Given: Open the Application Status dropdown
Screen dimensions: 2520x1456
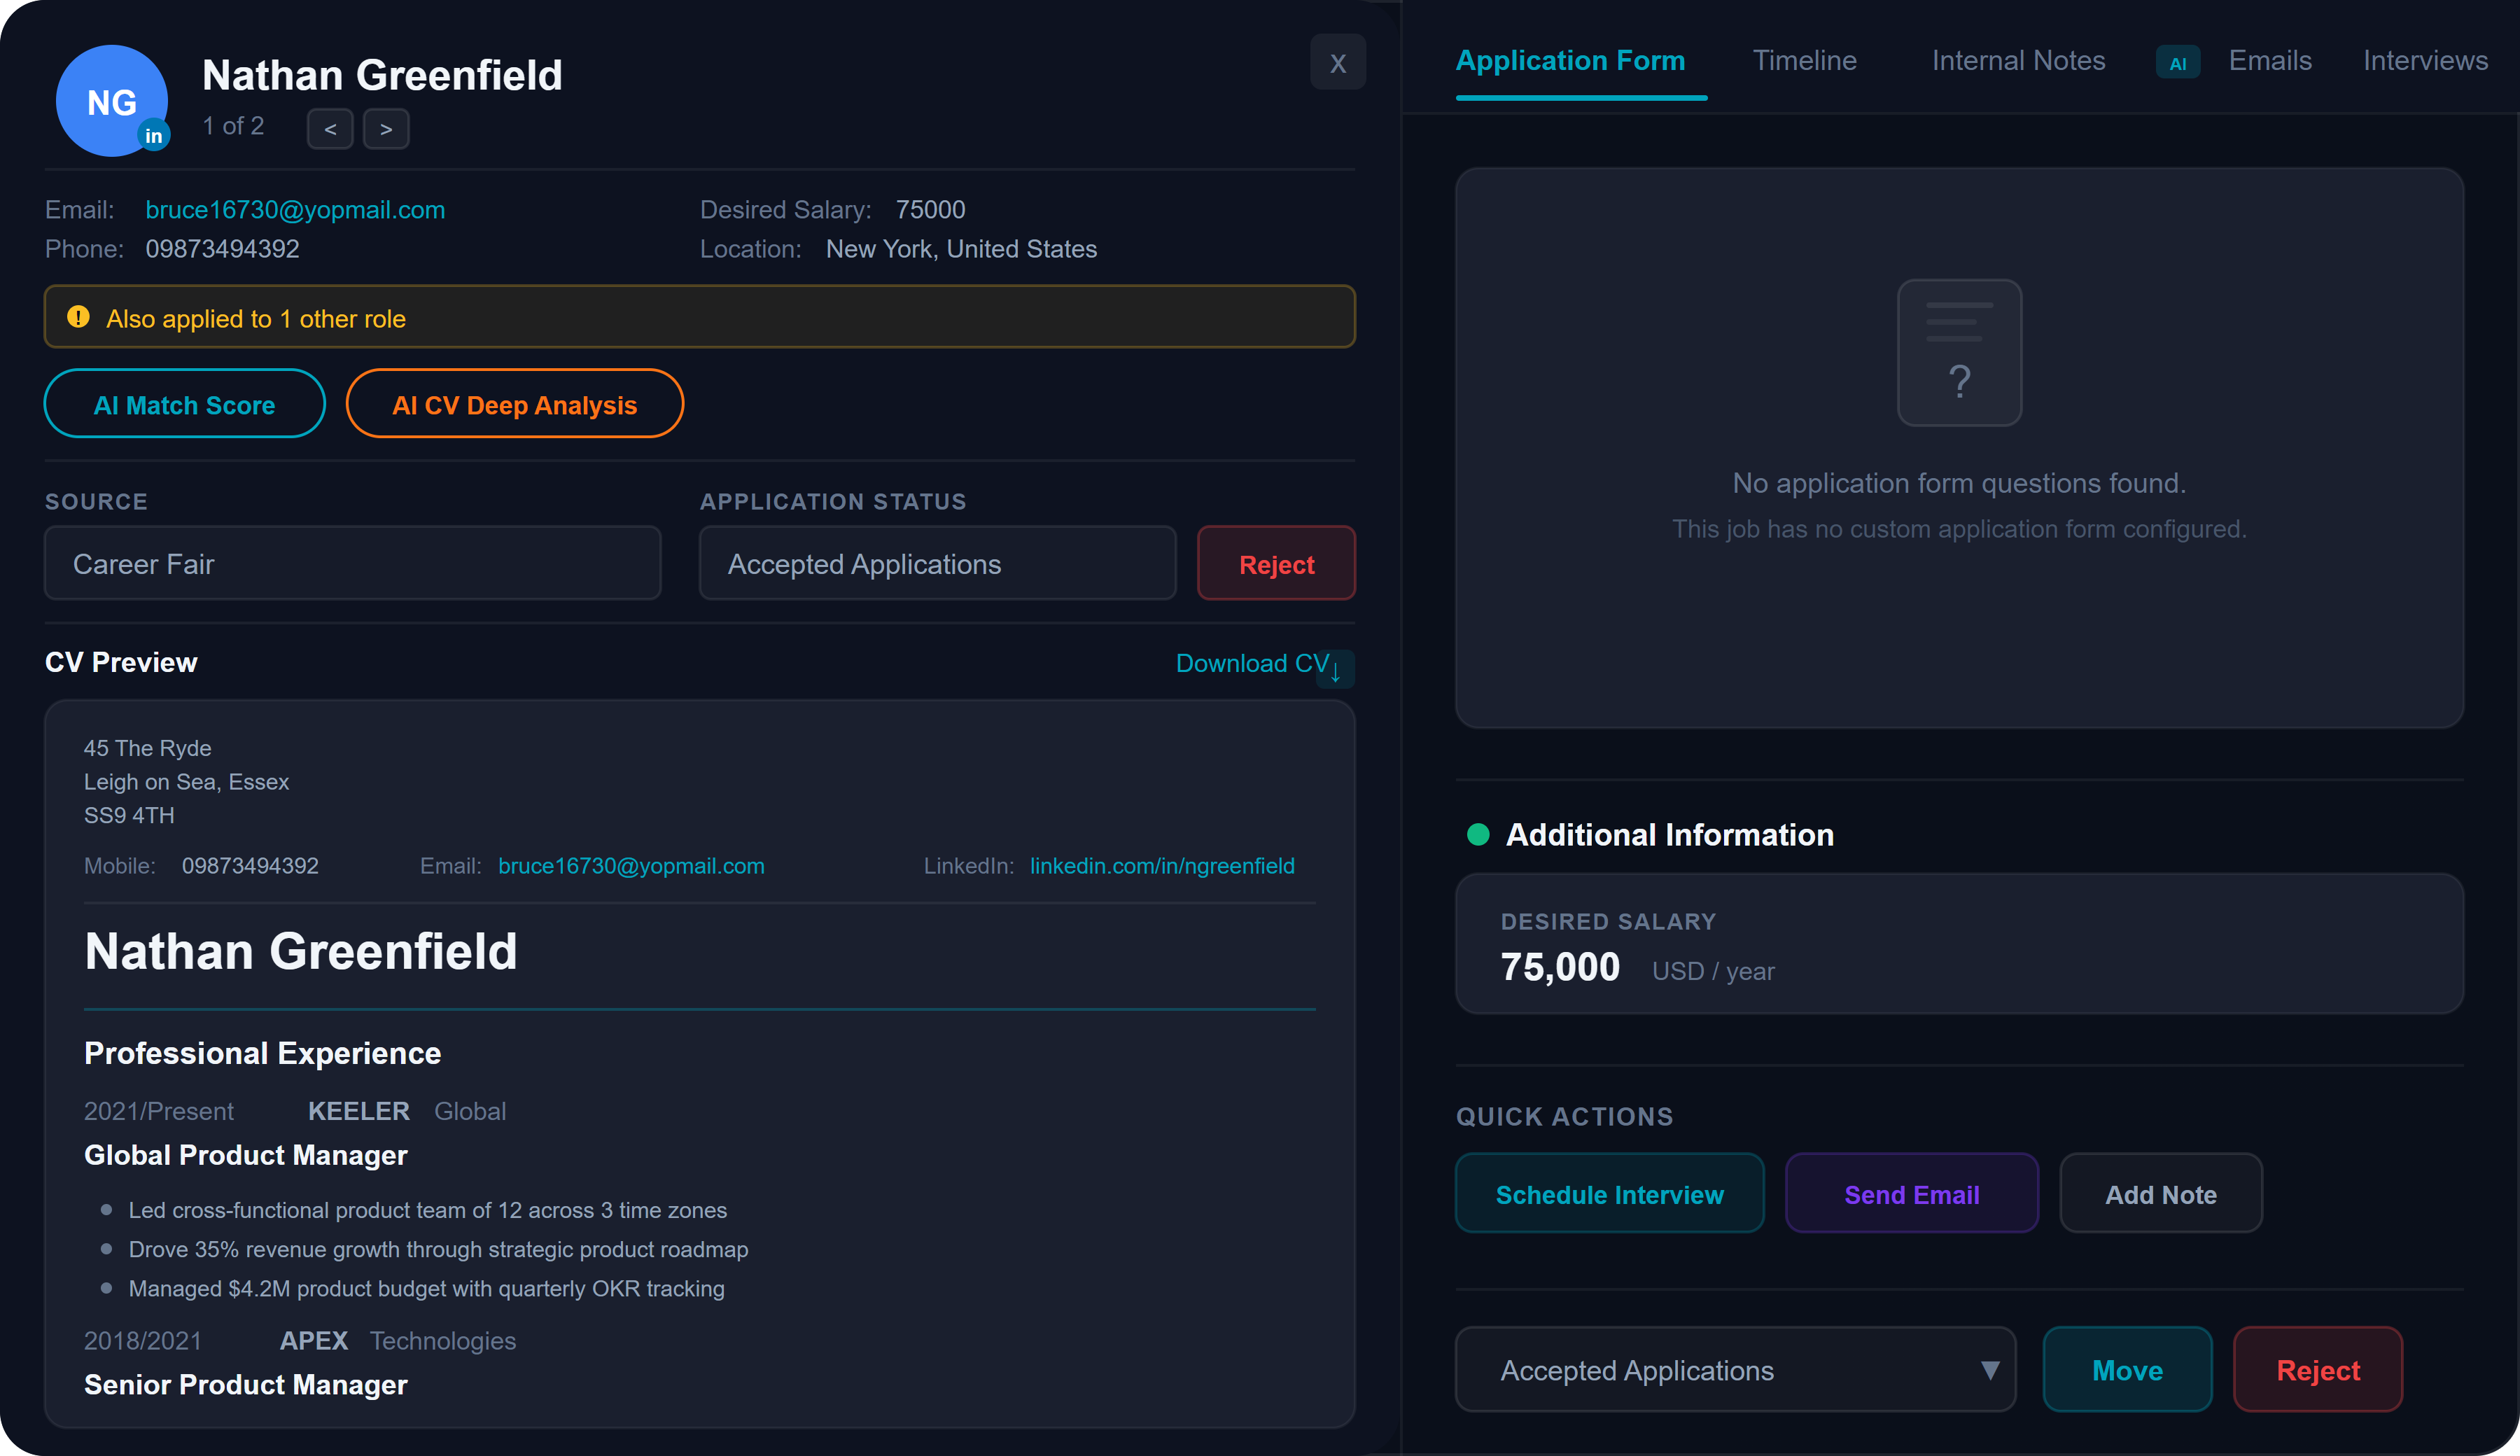Looking at the screenshot, I should coord(937,563).
